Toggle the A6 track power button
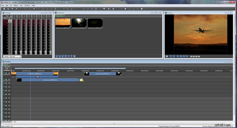237x128 pixels. (4, 117)
